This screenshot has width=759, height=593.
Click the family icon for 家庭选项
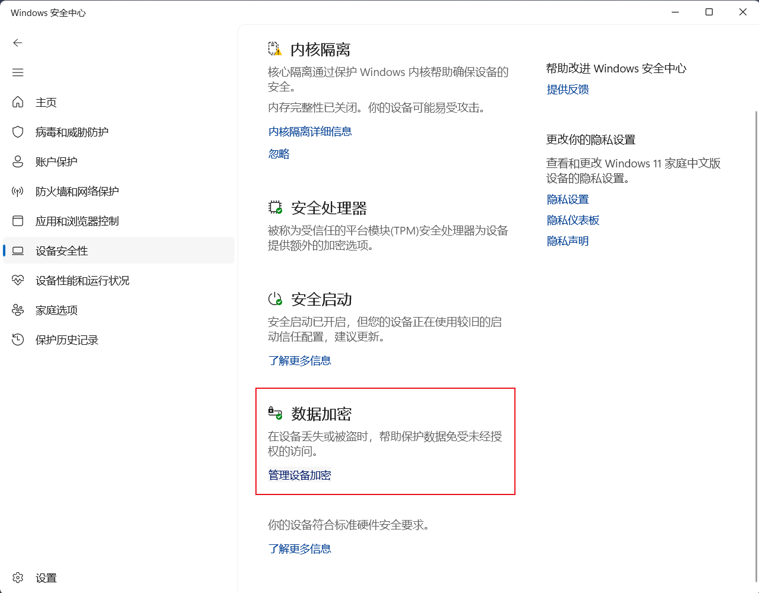(18, 310)
